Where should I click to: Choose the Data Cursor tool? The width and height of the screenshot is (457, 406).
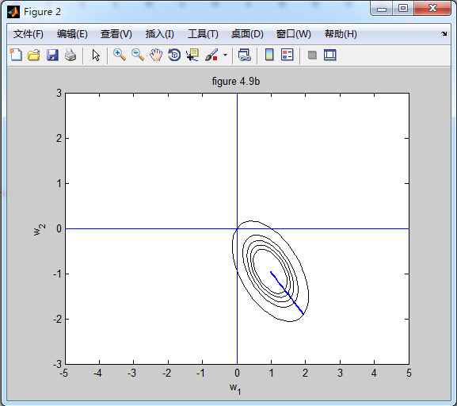192,55
